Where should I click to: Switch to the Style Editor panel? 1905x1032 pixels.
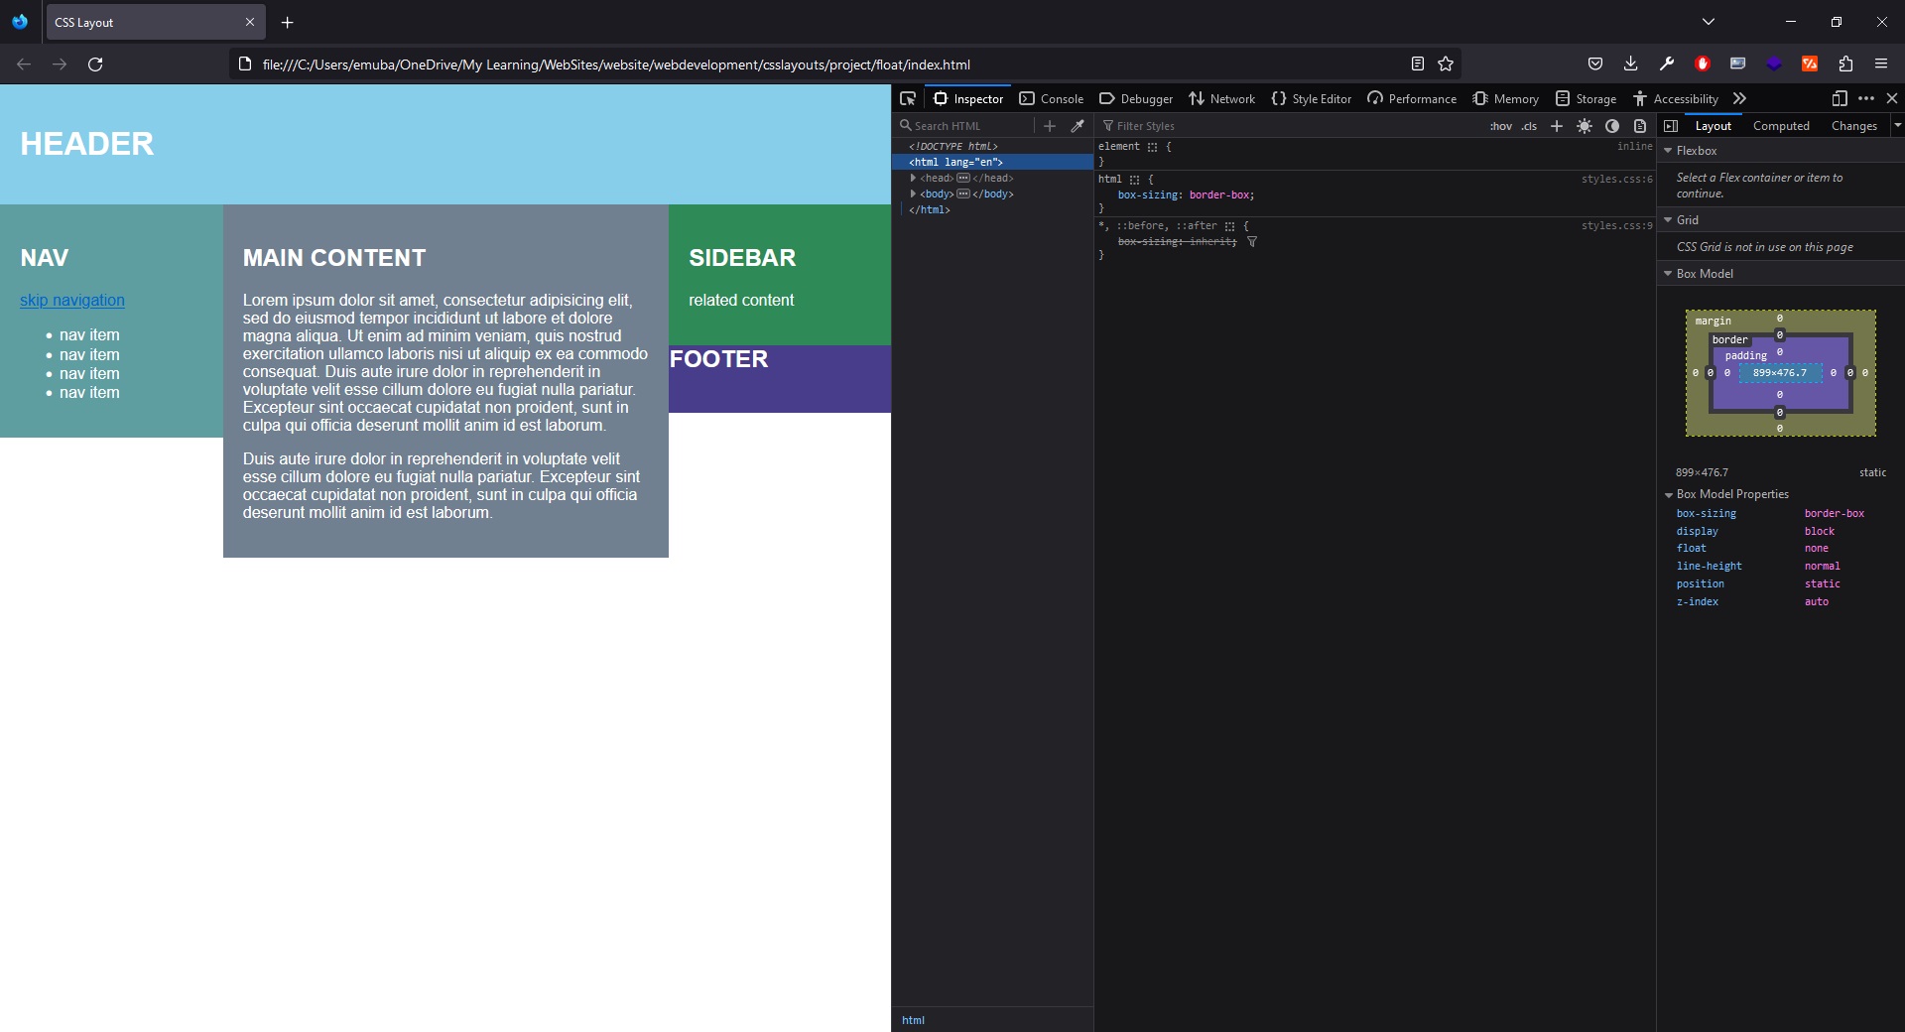tap(1312, 98)
